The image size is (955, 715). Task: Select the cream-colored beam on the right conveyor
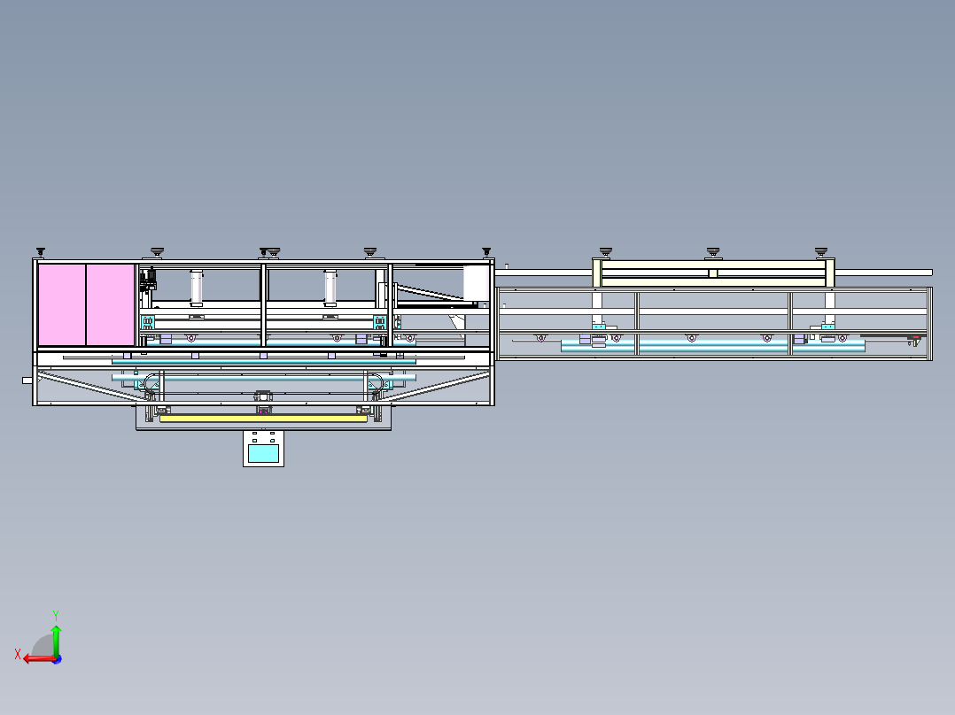(713, 265)
